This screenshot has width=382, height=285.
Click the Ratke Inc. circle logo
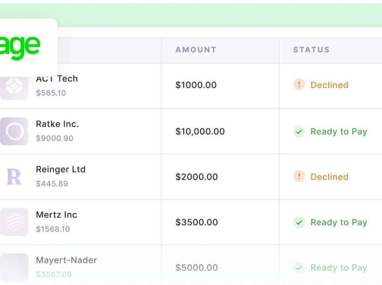[14, 131]
